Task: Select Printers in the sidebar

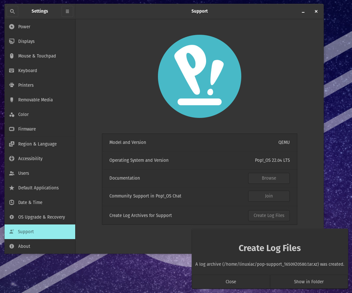Action: 40,85
